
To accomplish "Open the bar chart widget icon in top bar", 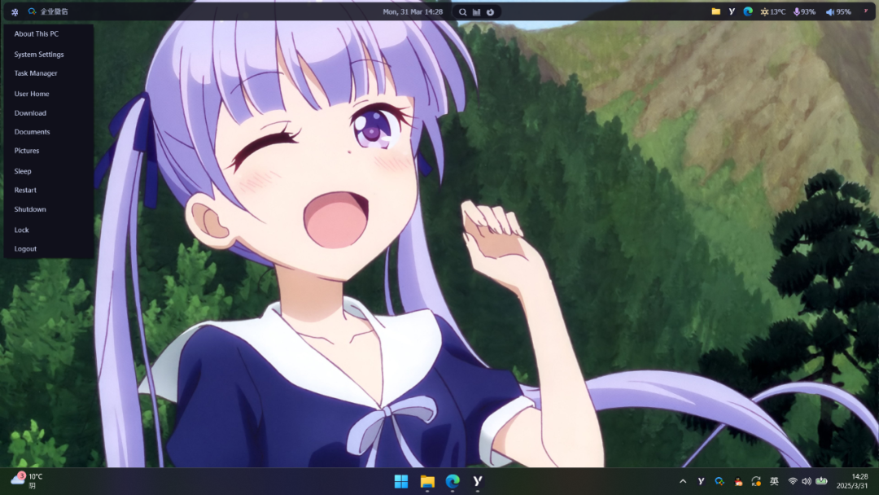I will click(x=476, y=11).
